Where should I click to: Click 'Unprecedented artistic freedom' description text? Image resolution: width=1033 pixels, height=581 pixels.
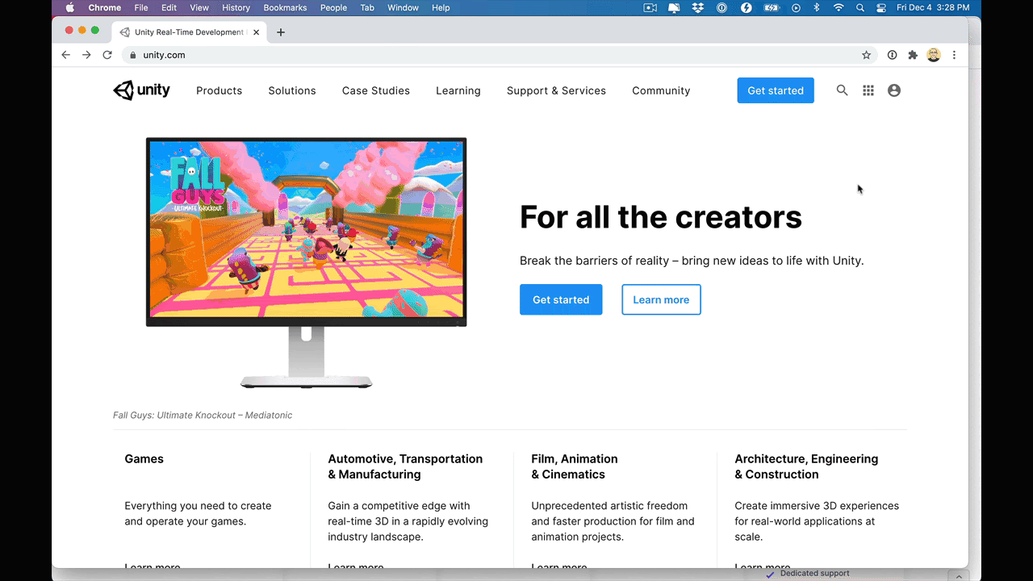[613, 521]
